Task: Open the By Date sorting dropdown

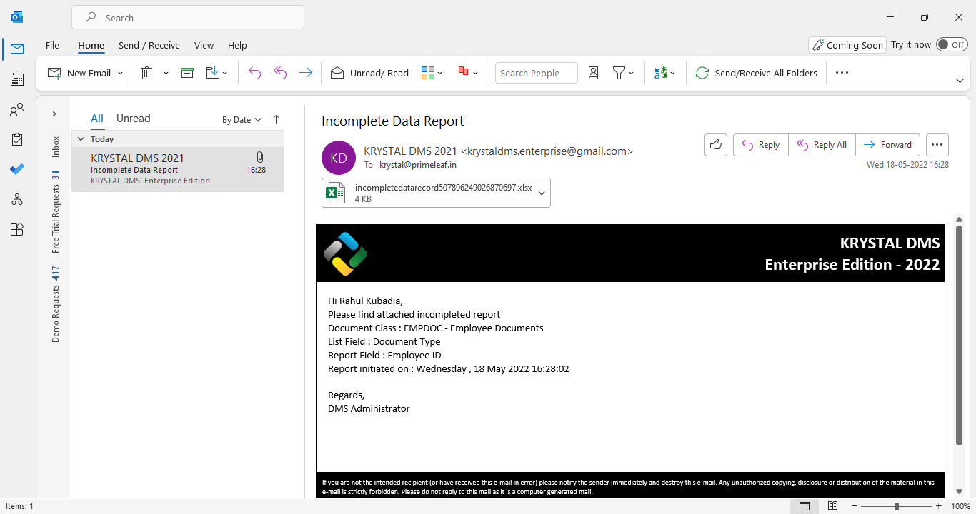Action: [x=241, y=119]
